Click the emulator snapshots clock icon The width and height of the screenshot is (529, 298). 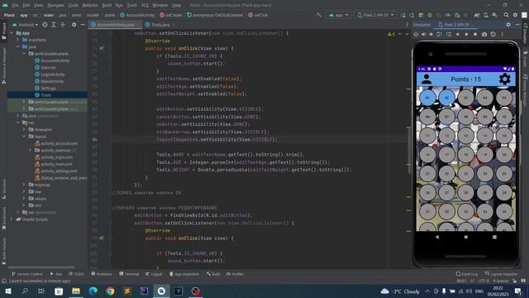[493, 35]
